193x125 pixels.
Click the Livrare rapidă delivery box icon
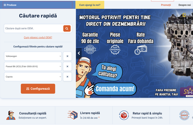pos(73,115)
